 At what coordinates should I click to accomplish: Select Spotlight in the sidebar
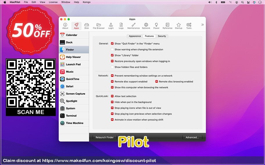74,101
